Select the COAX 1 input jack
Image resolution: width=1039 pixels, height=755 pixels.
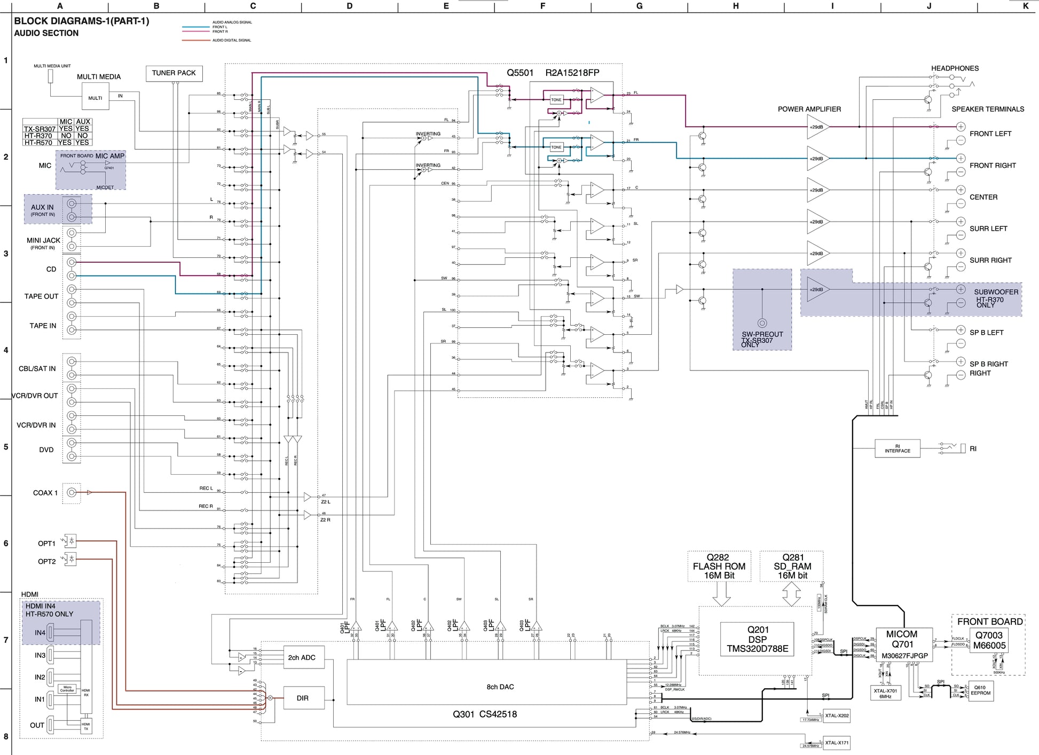[x=71, y=492]
